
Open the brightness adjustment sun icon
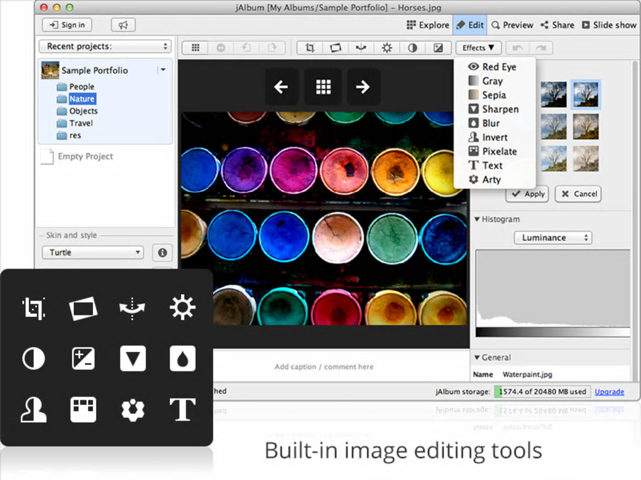coord(386,48)
